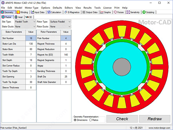This screenshot has height=130, width=173.
Task: Open the Model menu
Action: (18, 8)
